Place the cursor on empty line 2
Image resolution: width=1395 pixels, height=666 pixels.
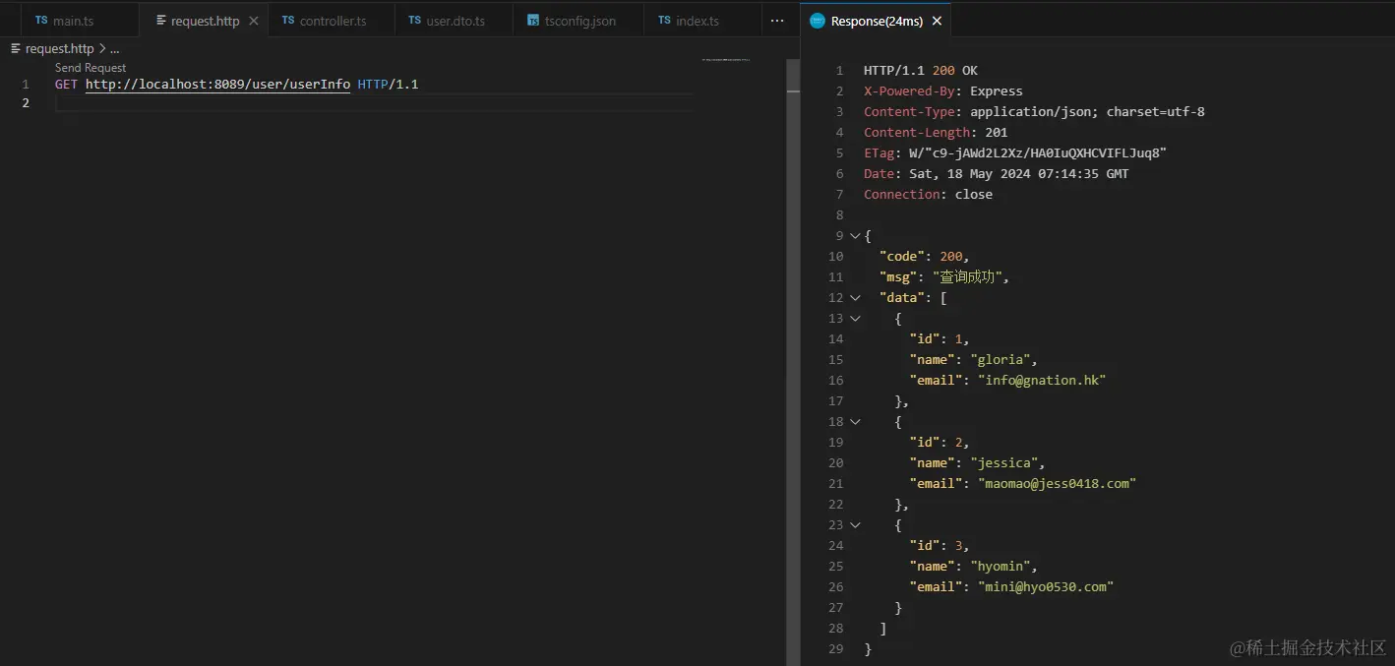[374, 103]
